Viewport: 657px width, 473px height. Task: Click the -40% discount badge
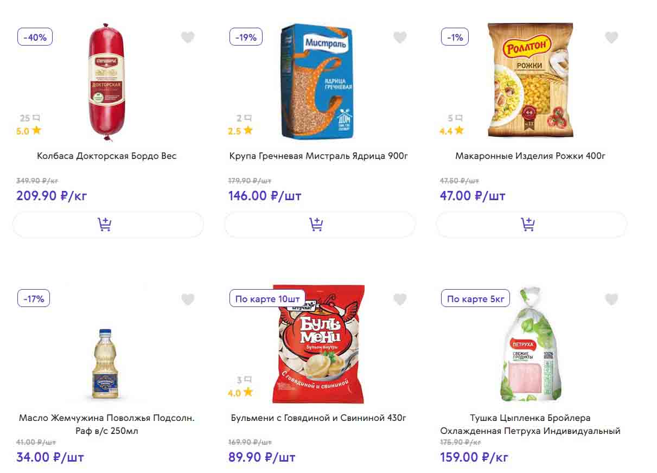click(x=35, y=37)
